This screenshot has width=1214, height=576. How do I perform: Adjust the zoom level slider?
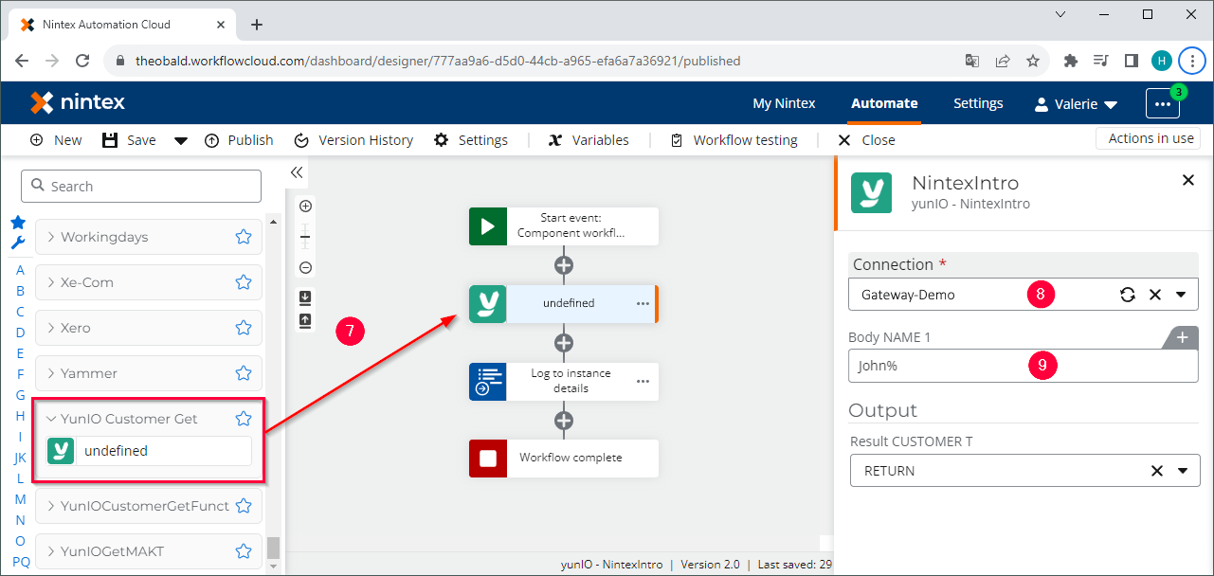(305, 236)
